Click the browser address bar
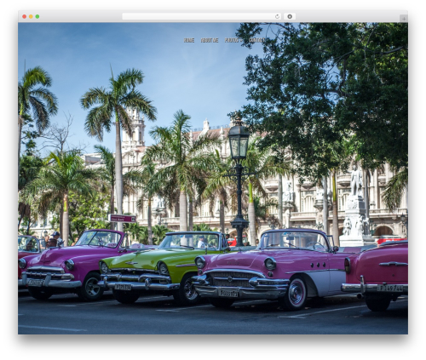Screen dimensions: 426x360 pos(202,16)
